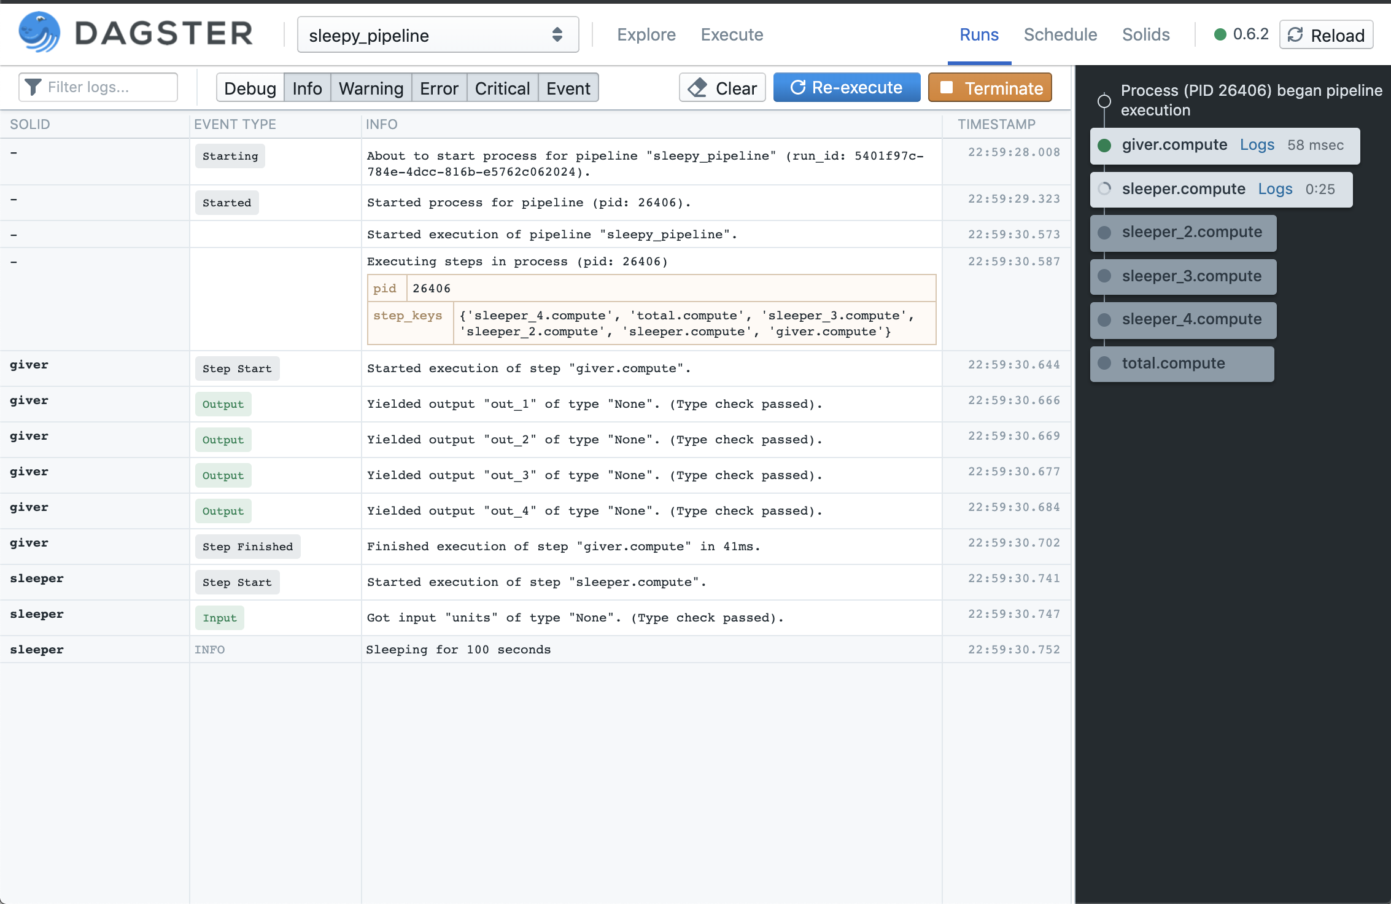
Task: Click the refresh icon in Re-execute
Action: coord(797,87)
